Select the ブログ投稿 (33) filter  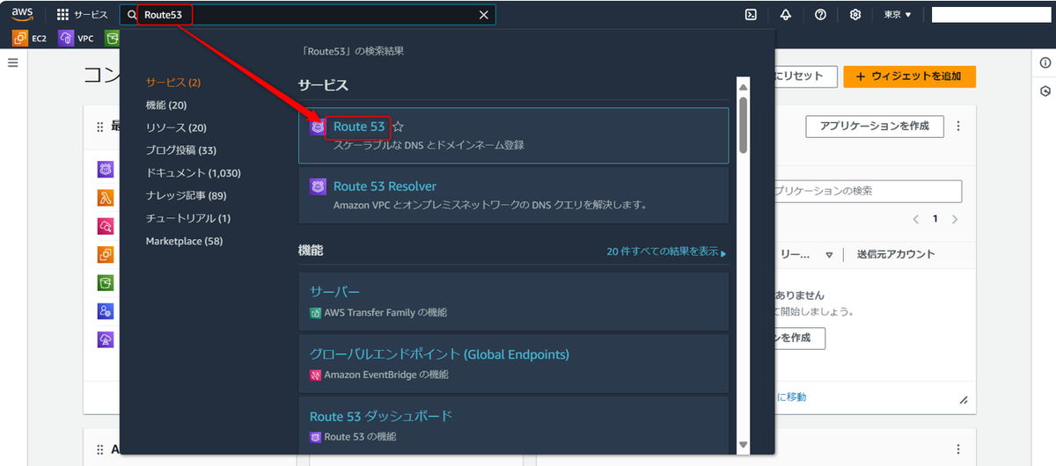180,150
